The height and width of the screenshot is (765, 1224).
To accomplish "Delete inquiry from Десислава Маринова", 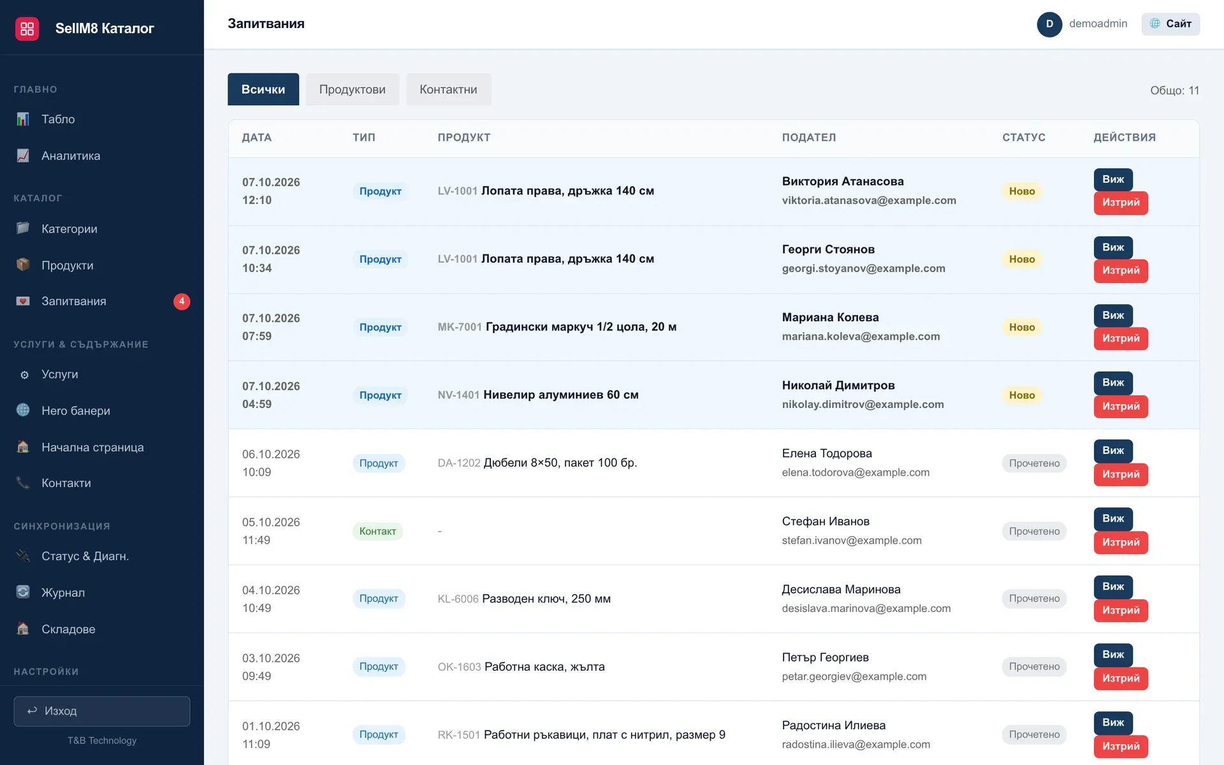I will click(x=1121, y=610).
